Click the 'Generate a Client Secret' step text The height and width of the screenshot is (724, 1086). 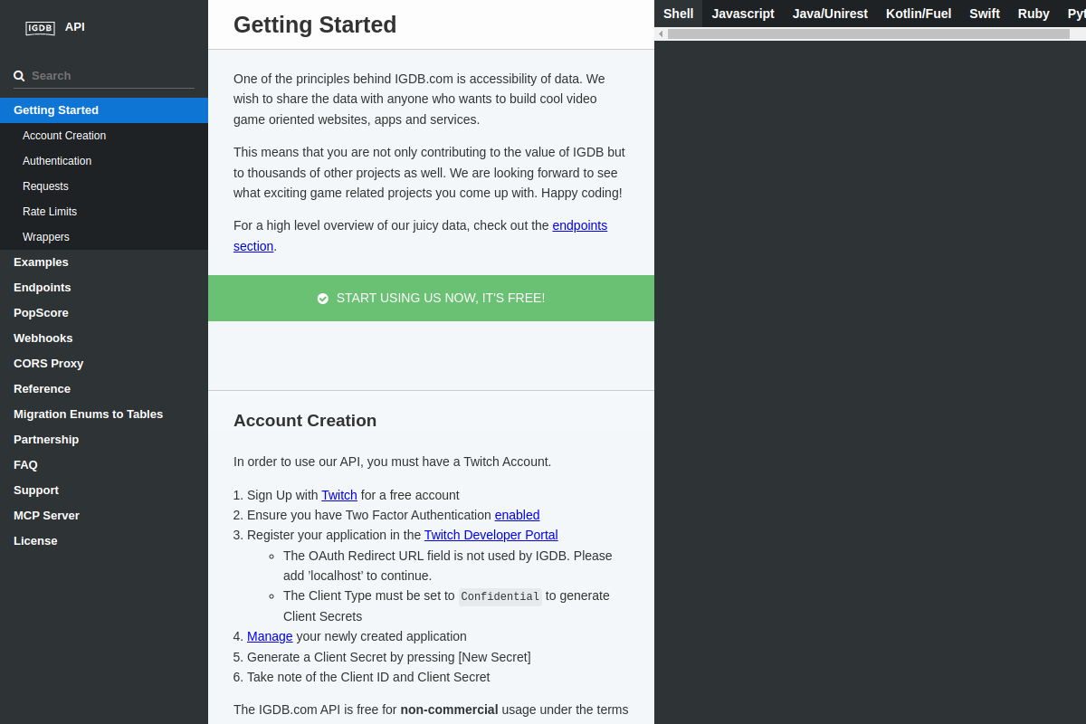pos(389,657)
